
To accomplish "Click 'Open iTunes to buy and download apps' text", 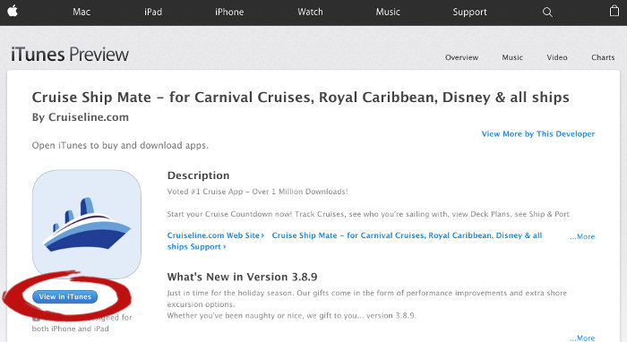I will pyautogui.click(x=120, y=145).
